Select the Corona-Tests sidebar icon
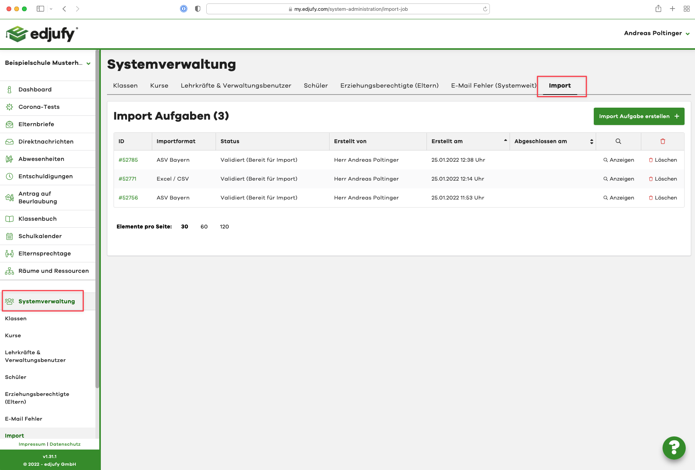Viewport: 695px width, 470px height. (10, 107)
